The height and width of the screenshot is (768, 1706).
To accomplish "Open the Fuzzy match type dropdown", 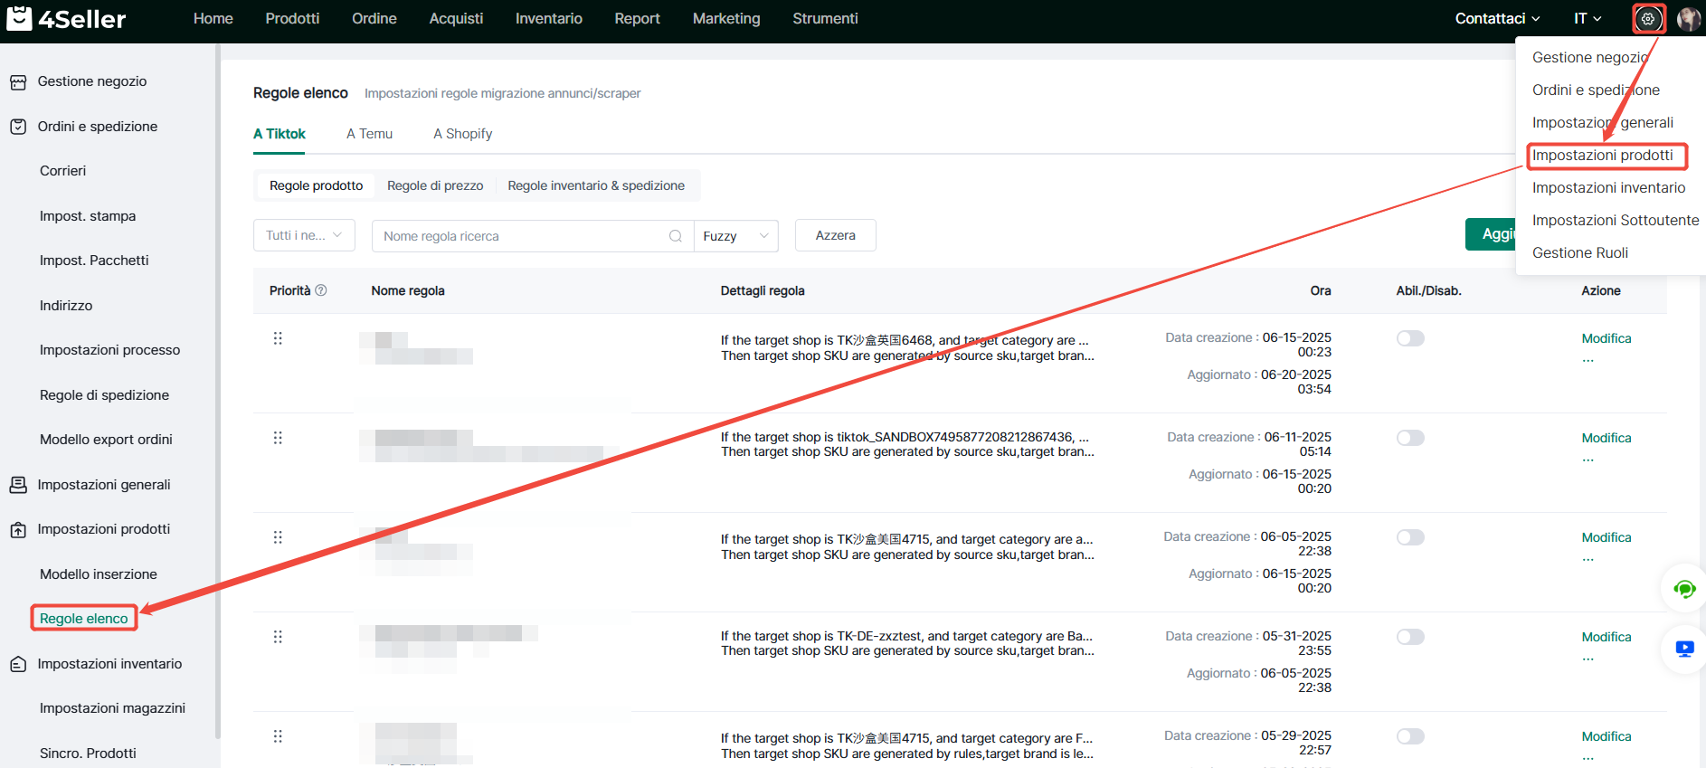I will pyautogui.click(x=736, y=236).
